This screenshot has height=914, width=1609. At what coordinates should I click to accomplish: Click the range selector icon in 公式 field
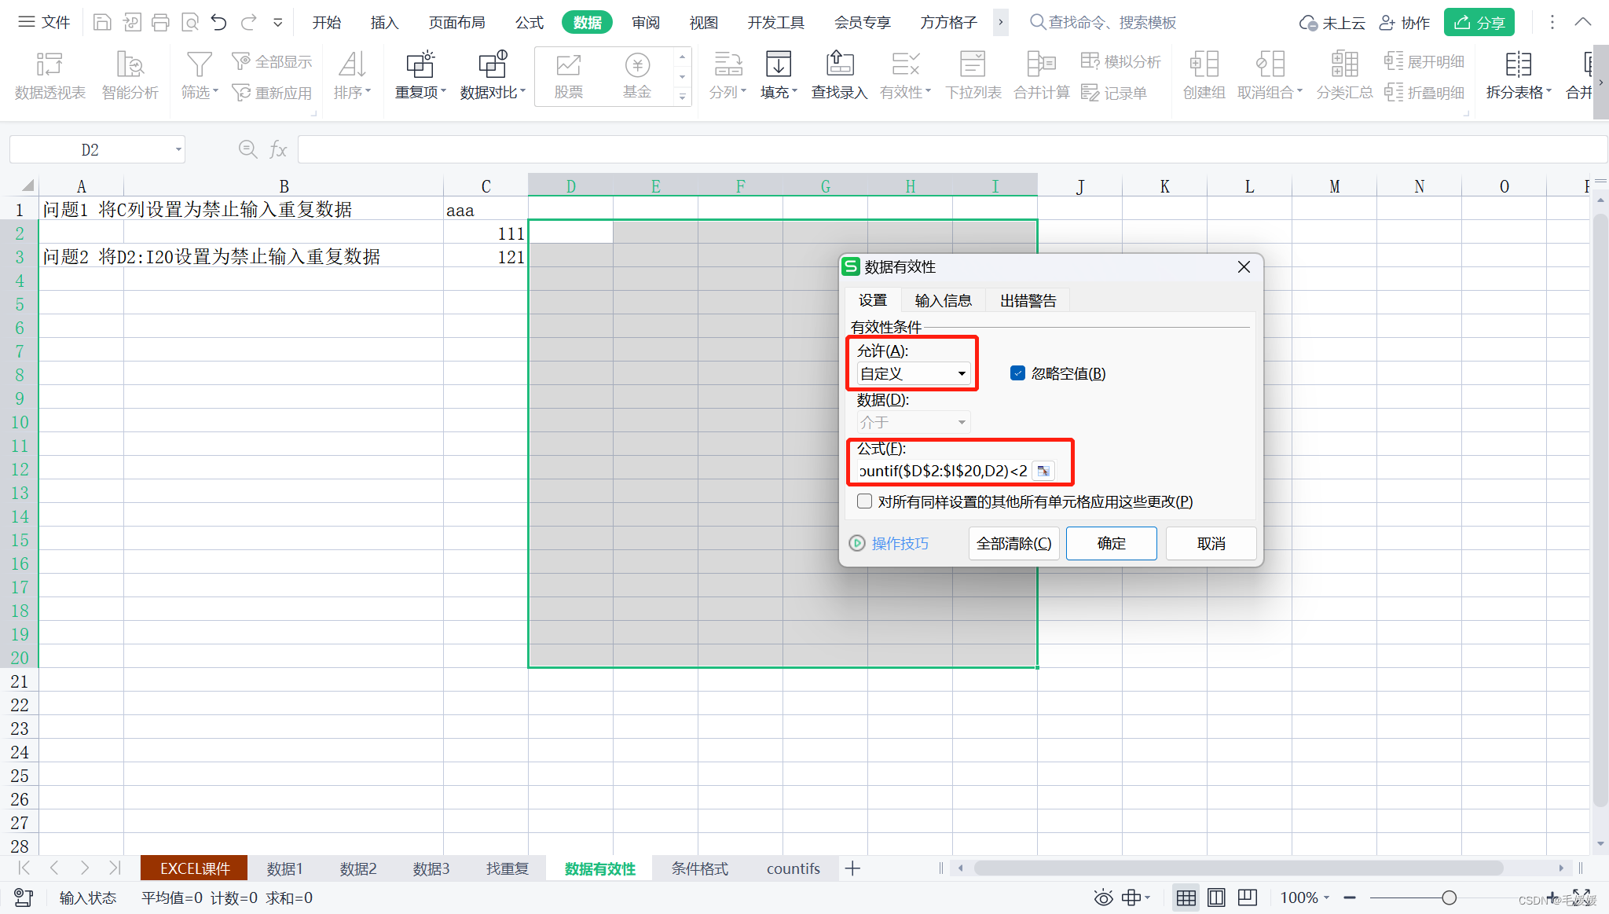tap(1043, 471)
